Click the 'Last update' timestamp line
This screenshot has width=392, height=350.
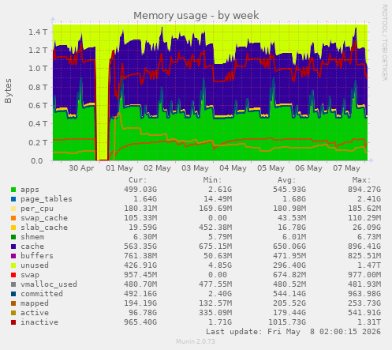(x=293, y=332)
